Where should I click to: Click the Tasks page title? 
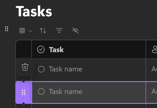[34, 11]
